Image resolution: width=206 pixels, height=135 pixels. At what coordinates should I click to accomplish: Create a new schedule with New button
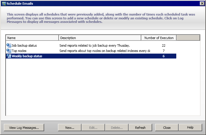70,128
